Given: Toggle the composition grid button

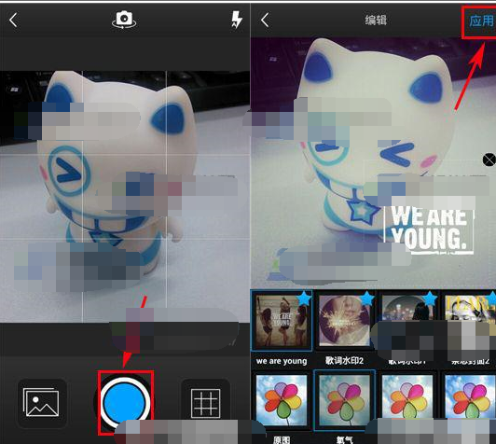Looking at the screenshot, I should [x=206, y=403].
